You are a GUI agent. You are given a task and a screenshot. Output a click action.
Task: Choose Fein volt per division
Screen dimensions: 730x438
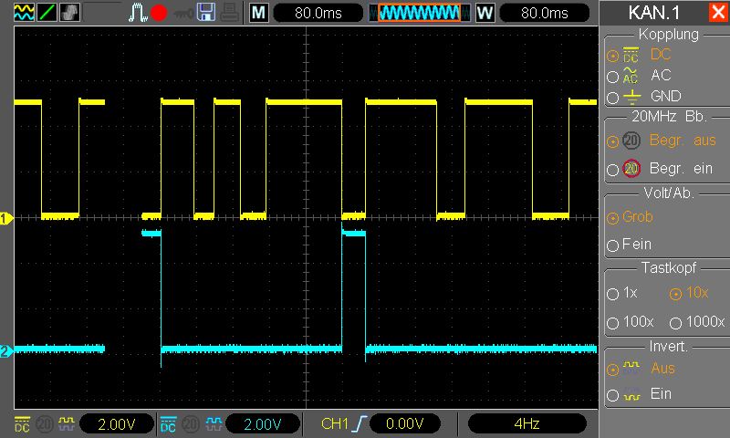[x=612, y=245]
